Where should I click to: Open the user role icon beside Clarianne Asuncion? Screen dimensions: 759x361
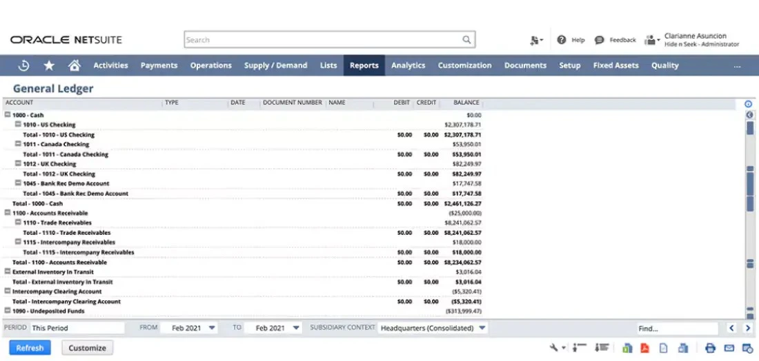pyautogui.click(x=651, y=40)
